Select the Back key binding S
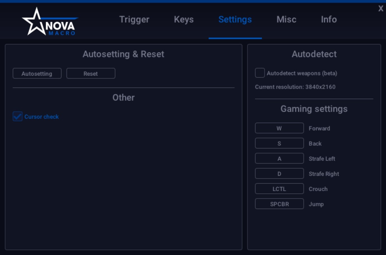The image size is (386, 255). point(279,143)
